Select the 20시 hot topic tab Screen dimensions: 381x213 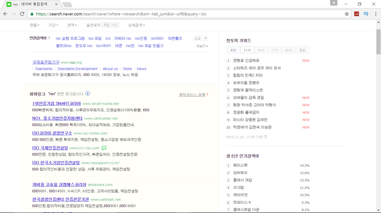[288, 50]
